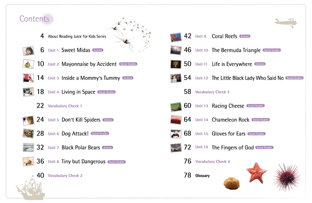The width and height of the screenshot is (312, 203).
Task: Open the Unit 14 Chameleon Rock thumbnail
Action: click(176, 120)
